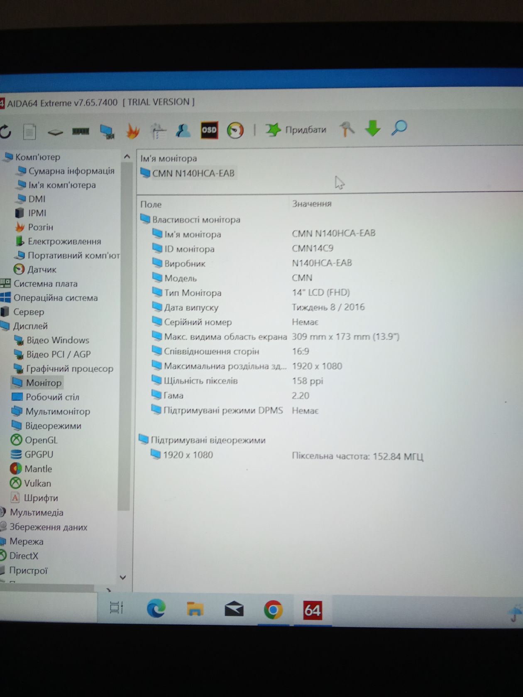This screenshot has height=697, width=523.
Task: Open Графічний процесор in sidebar
Action: coord(69,368)
